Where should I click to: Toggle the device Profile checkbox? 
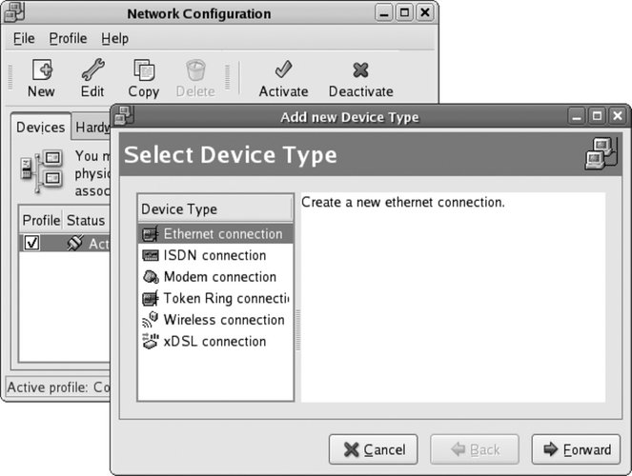(x=31, y=244)
